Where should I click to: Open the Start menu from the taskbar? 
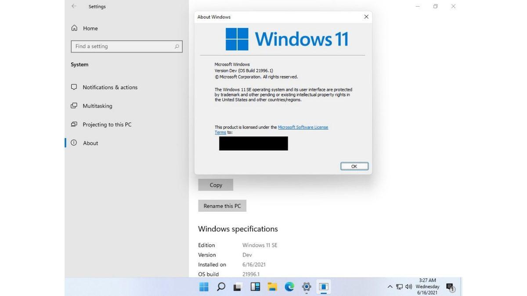coord(203,287)
